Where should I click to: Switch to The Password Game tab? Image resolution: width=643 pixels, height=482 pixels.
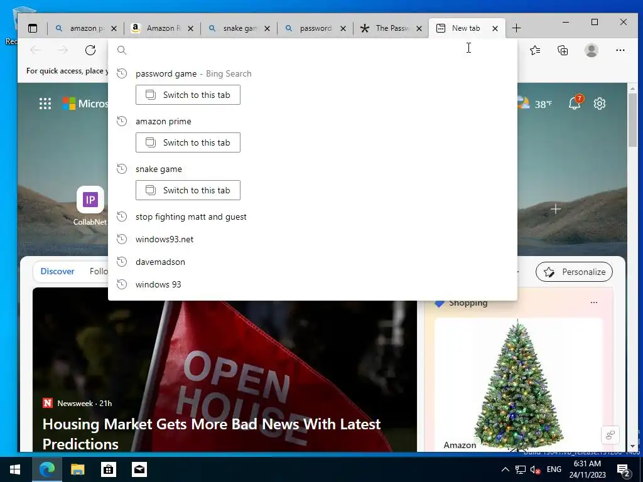coord(391,28)
